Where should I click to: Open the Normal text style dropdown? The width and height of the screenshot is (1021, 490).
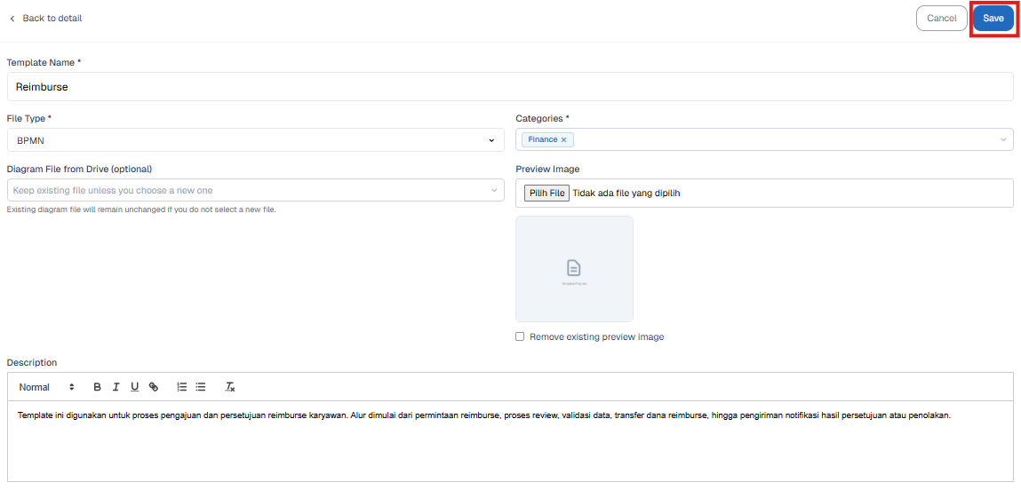tap(47, 387)
